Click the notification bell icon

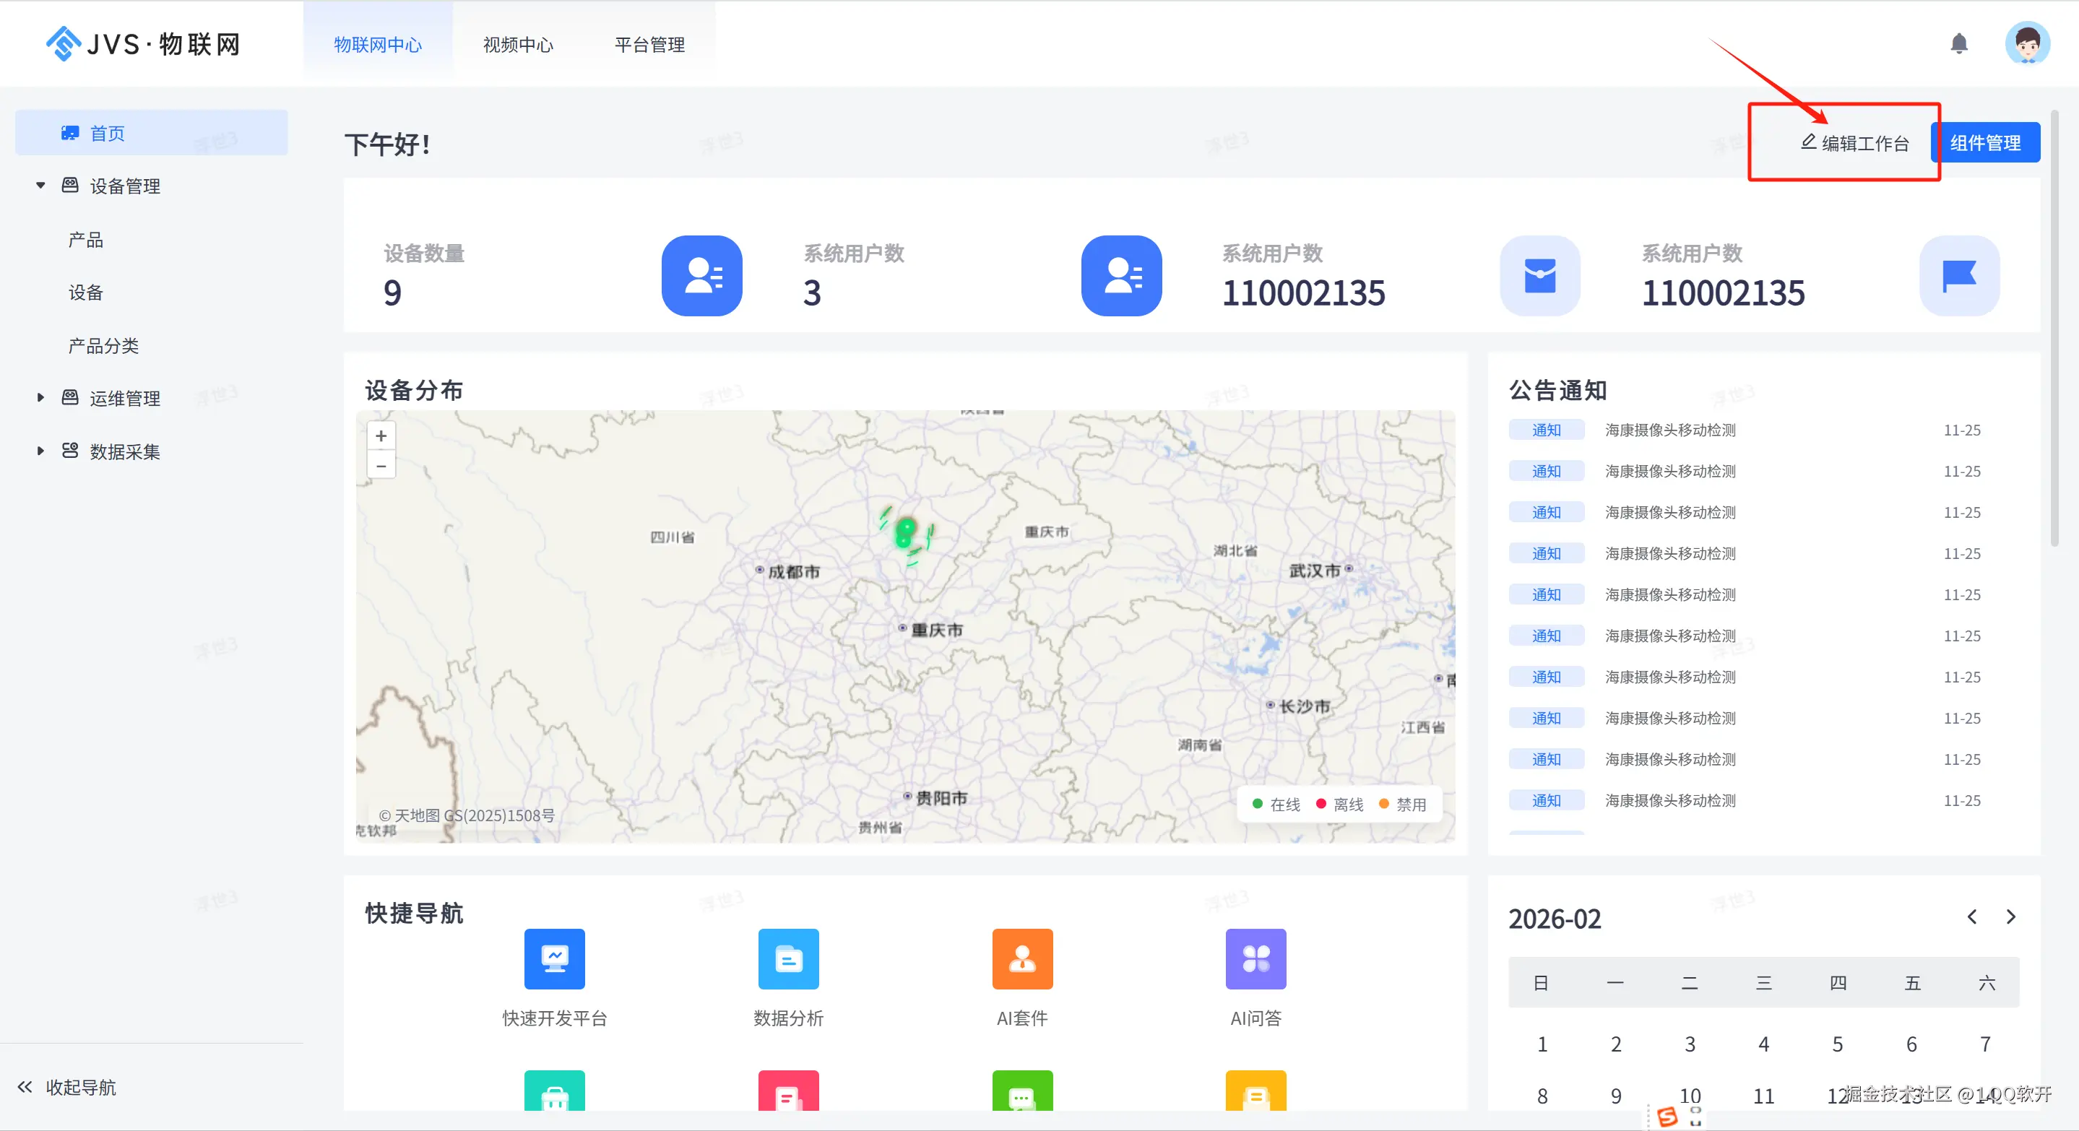(1959, 43)
